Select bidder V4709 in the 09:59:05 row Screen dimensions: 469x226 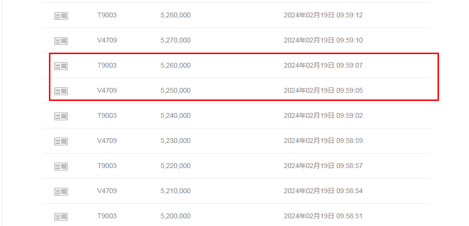107,90
